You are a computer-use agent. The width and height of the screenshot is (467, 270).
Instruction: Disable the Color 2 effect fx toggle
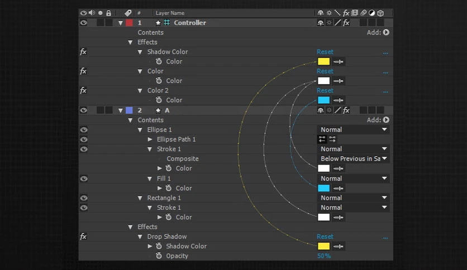tap(83, 90)
